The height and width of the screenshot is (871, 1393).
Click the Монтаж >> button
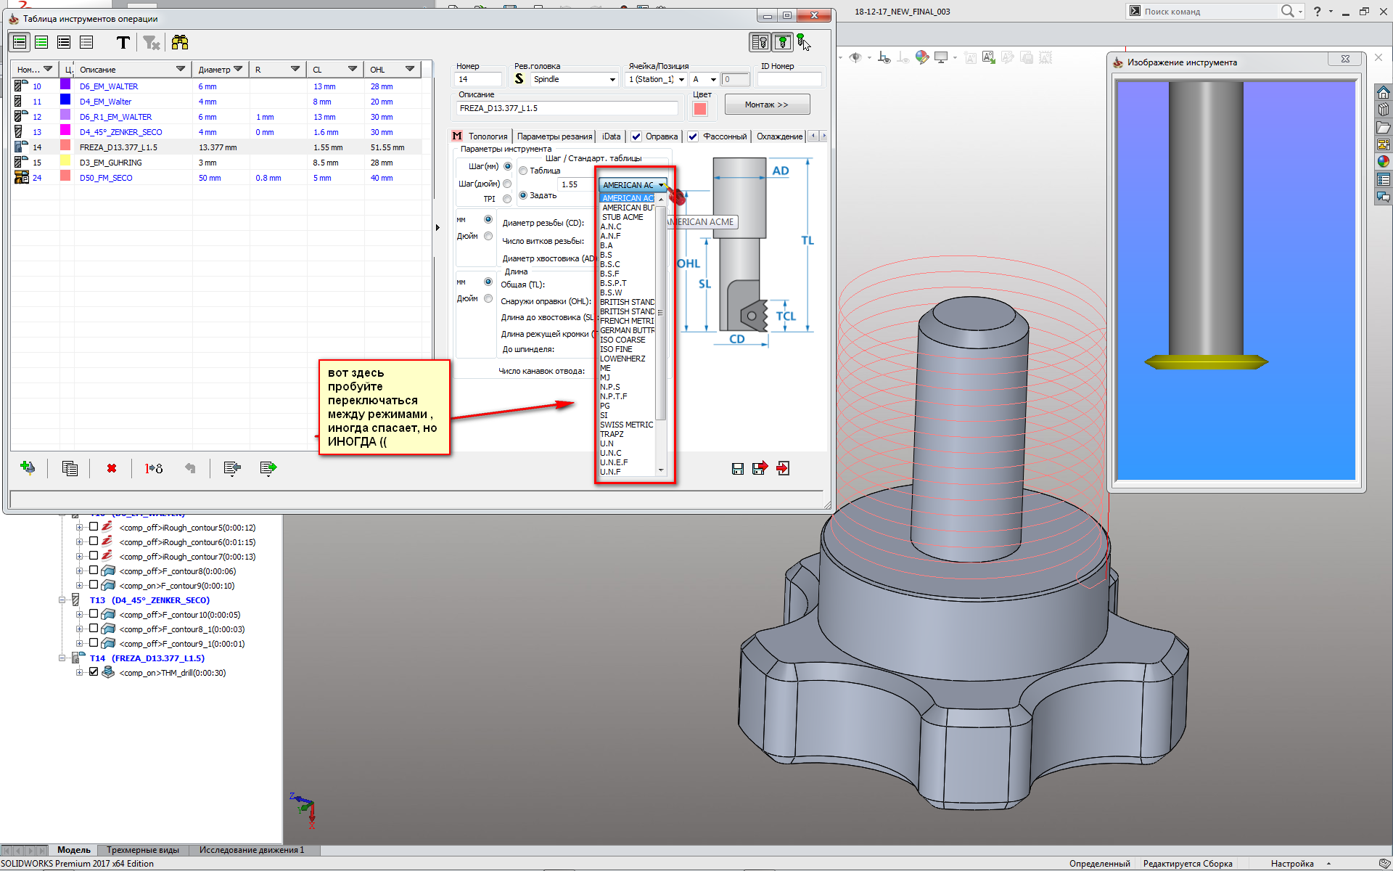(x=766, y=105)
